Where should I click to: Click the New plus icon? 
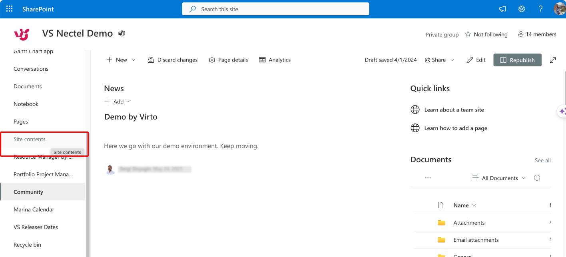coord(109,60)
